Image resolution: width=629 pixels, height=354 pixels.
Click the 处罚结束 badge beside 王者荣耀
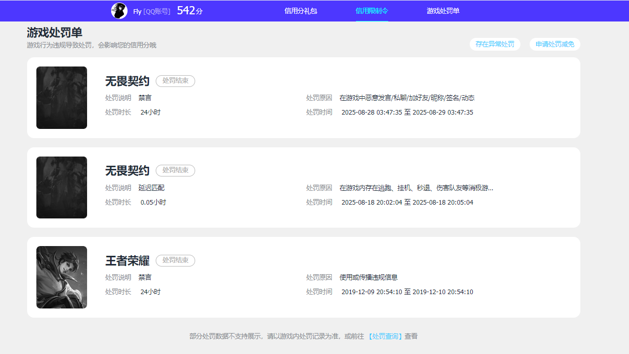[x=175, y=260]
